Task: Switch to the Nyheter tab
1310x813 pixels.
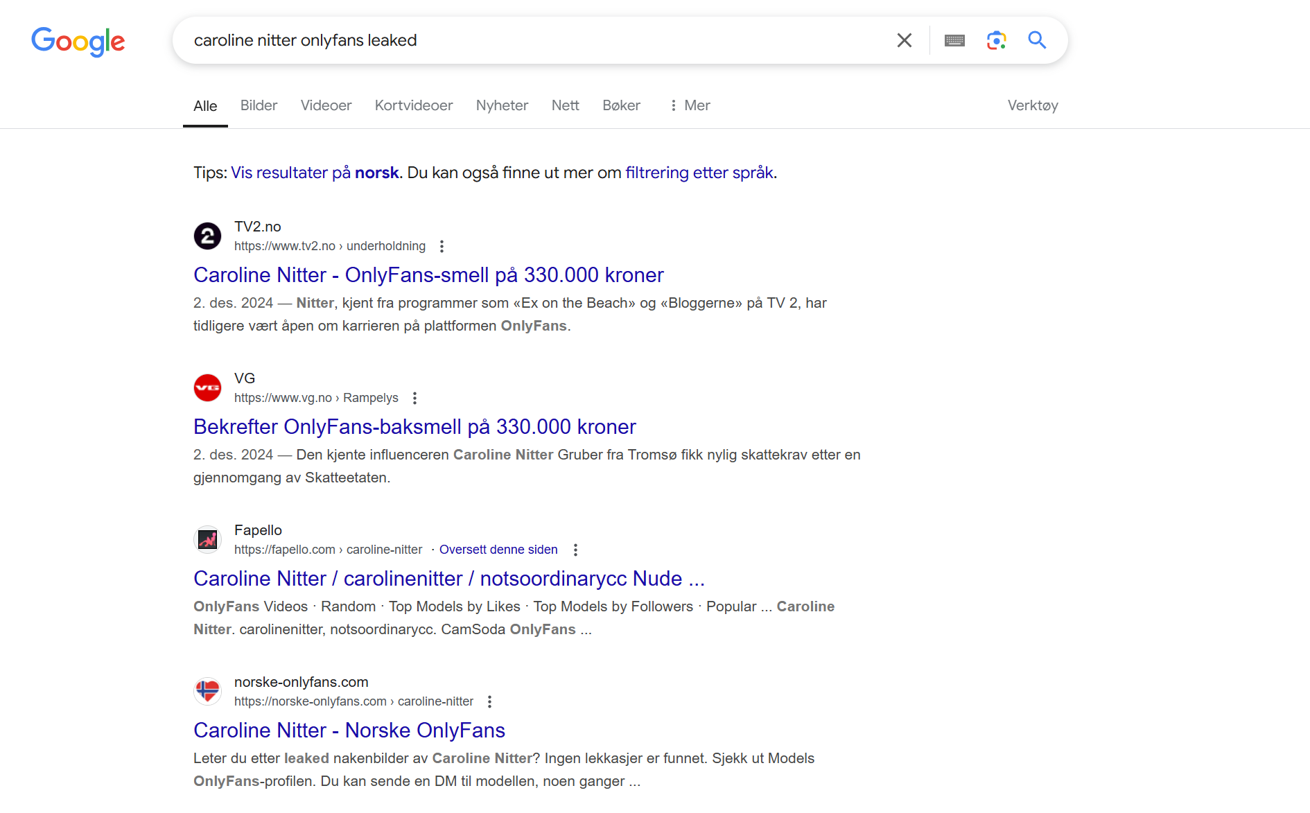Action: click(x=502, y=105)
